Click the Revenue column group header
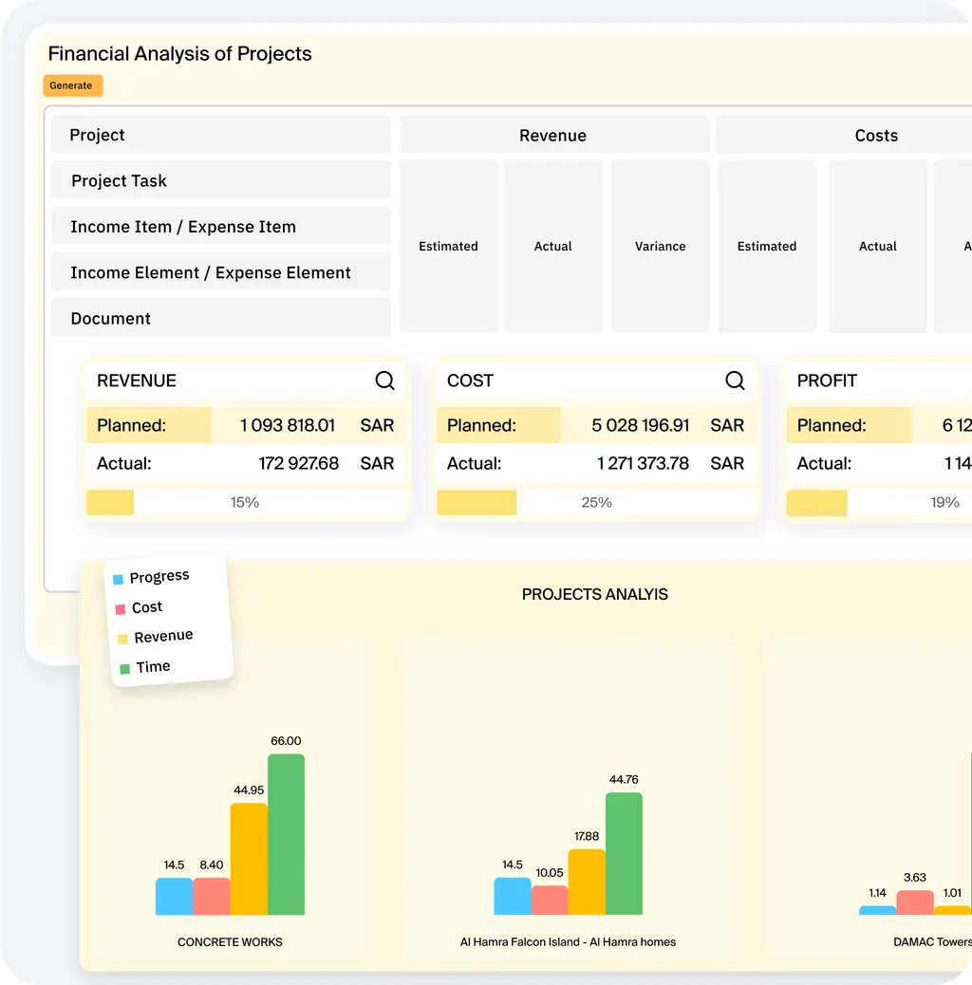Screen dimensions: 972x985 click(x=554, y=135)
